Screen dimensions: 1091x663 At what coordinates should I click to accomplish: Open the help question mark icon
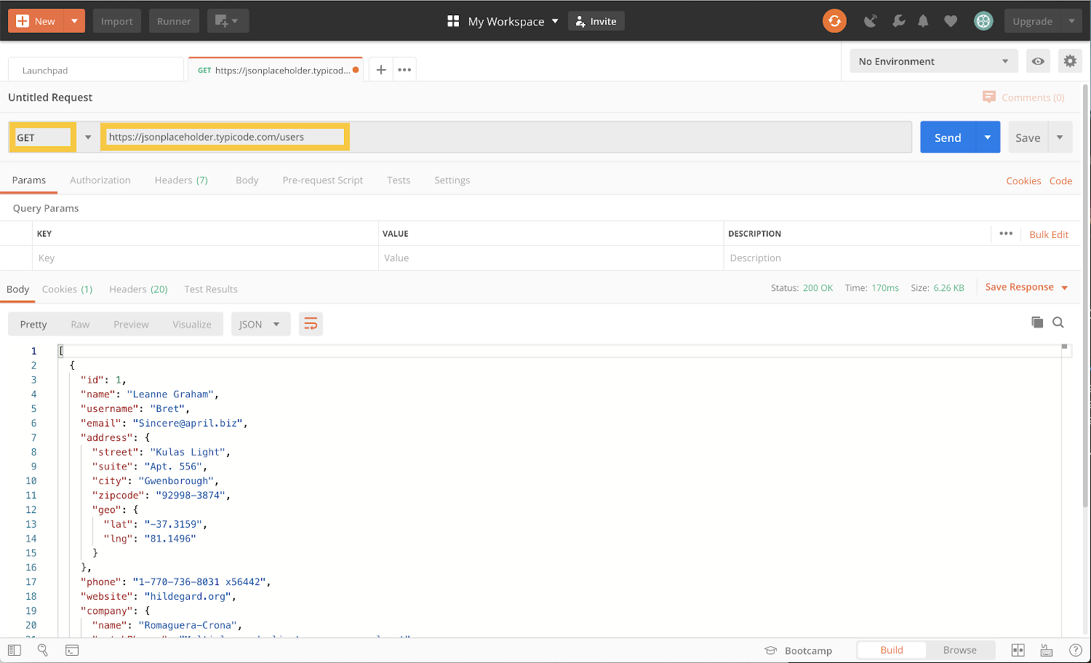pos(1076,650)
